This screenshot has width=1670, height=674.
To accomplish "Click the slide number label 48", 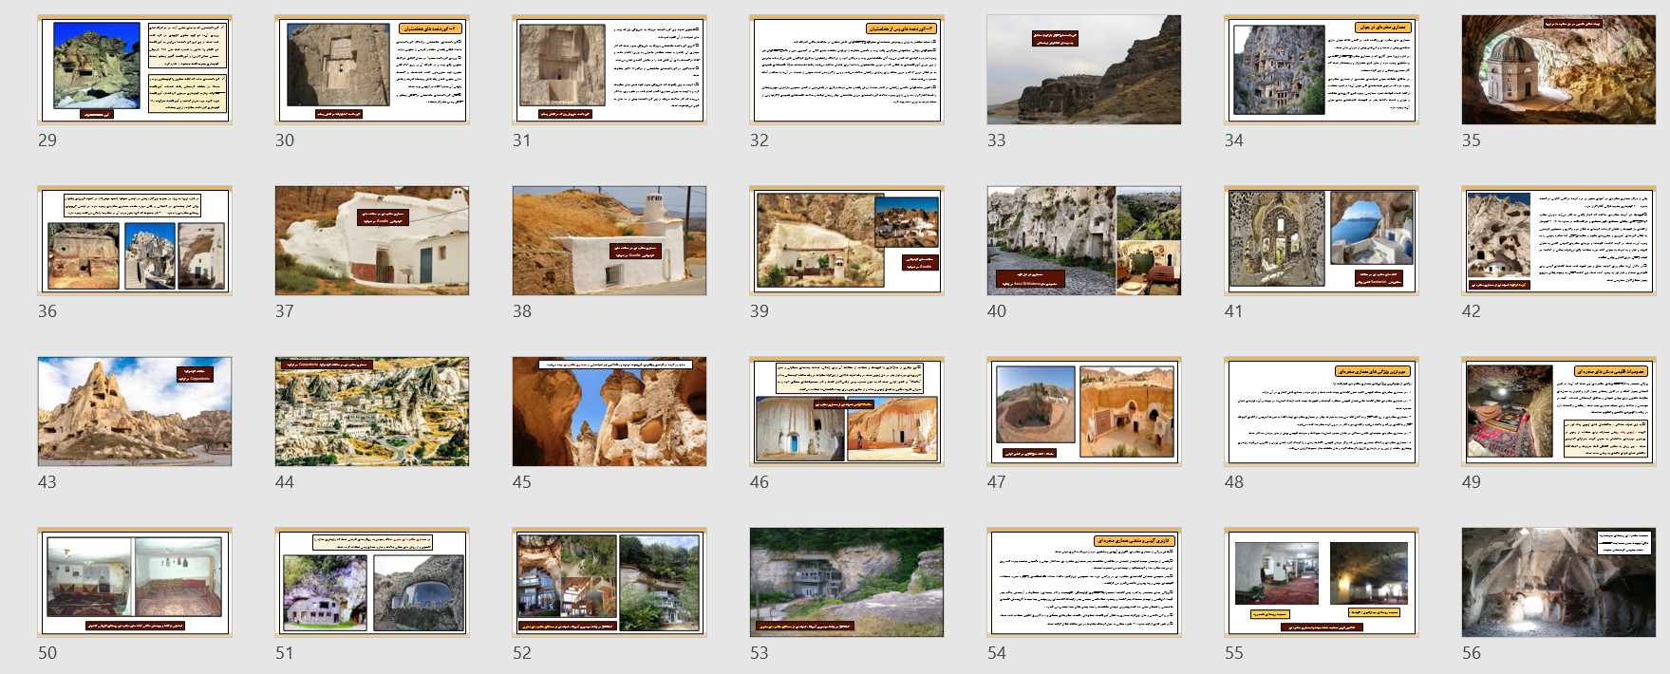I will coord(1233,482).
